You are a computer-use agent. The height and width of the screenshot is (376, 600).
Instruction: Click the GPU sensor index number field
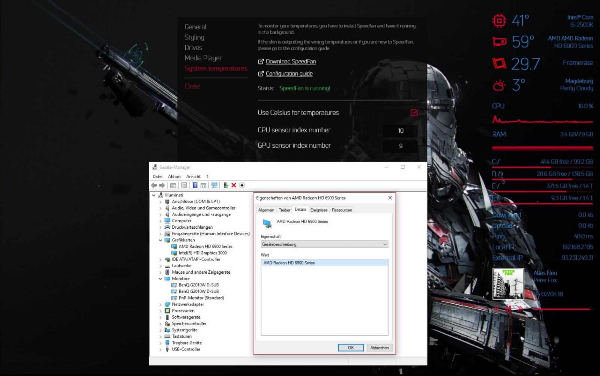click(x=400, y=146)
